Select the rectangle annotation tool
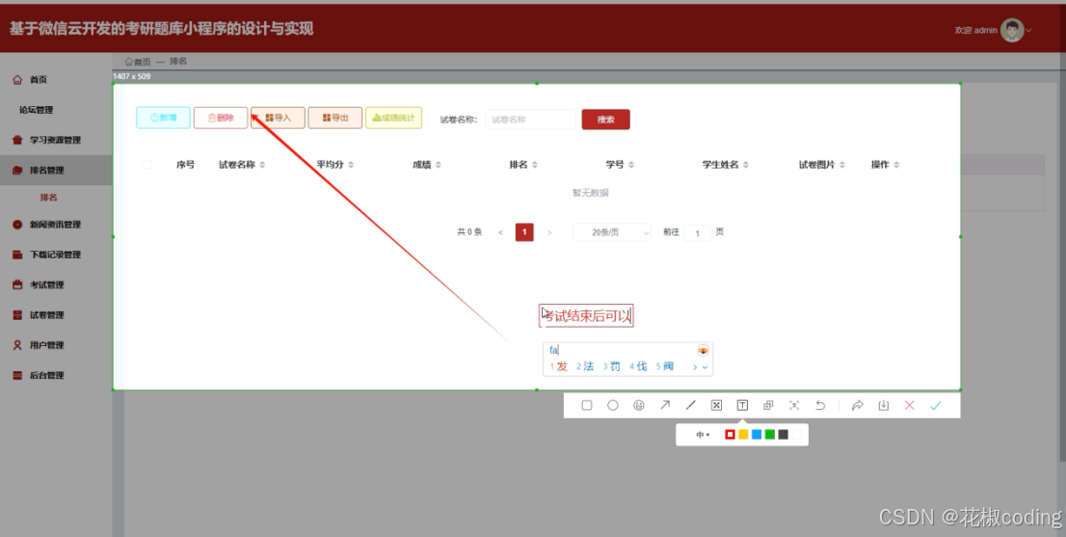Viewport: 1066px width, 537px height. pyautogui.click(x=587, y=405)
